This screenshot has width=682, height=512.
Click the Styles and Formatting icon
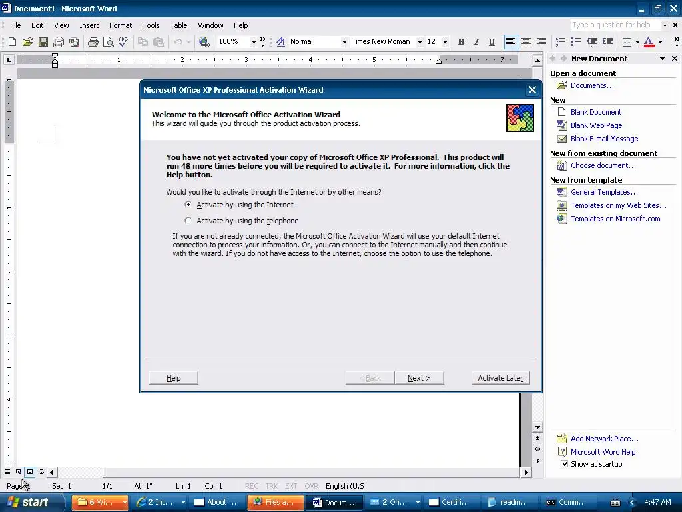pyautogui.click(x=280, y=42)
